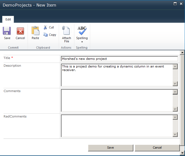Image resolution: width=185 pixels, height=156 pixels.
Task: Focus the Description text area
Action: point(117,75)
